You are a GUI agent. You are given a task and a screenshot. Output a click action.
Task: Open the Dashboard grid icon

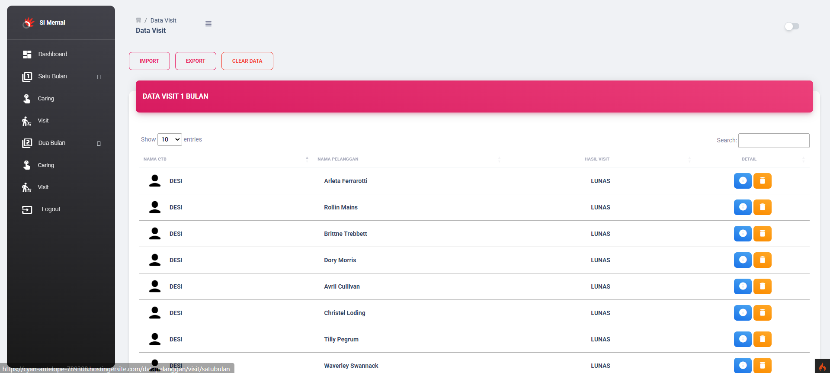[x=27, y=54]
